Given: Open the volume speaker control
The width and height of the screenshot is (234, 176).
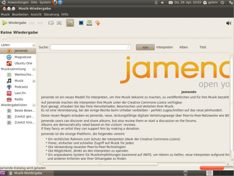Looking at the screenshot, I should tap(228, 23).
